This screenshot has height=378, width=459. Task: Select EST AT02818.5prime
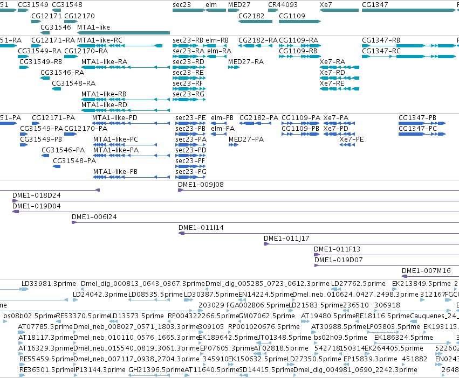click(x=259, y=354)
